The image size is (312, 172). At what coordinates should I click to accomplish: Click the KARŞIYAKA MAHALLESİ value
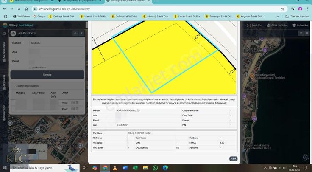click(128, 110)
